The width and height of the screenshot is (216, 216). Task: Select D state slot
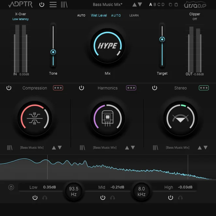point(163,5)
